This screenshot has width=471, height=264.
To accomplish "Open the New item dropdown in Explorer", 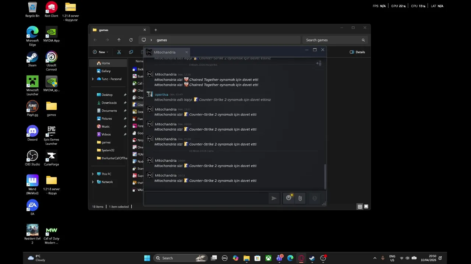I will tap(100, 52).
